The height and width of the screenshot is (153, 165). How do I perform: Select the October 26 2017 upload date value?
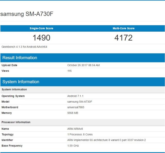[x=83, y=65]
